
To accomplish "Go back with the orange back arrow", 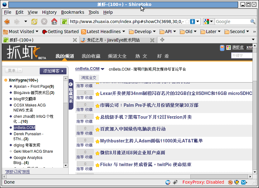I will tap(7, 22).
